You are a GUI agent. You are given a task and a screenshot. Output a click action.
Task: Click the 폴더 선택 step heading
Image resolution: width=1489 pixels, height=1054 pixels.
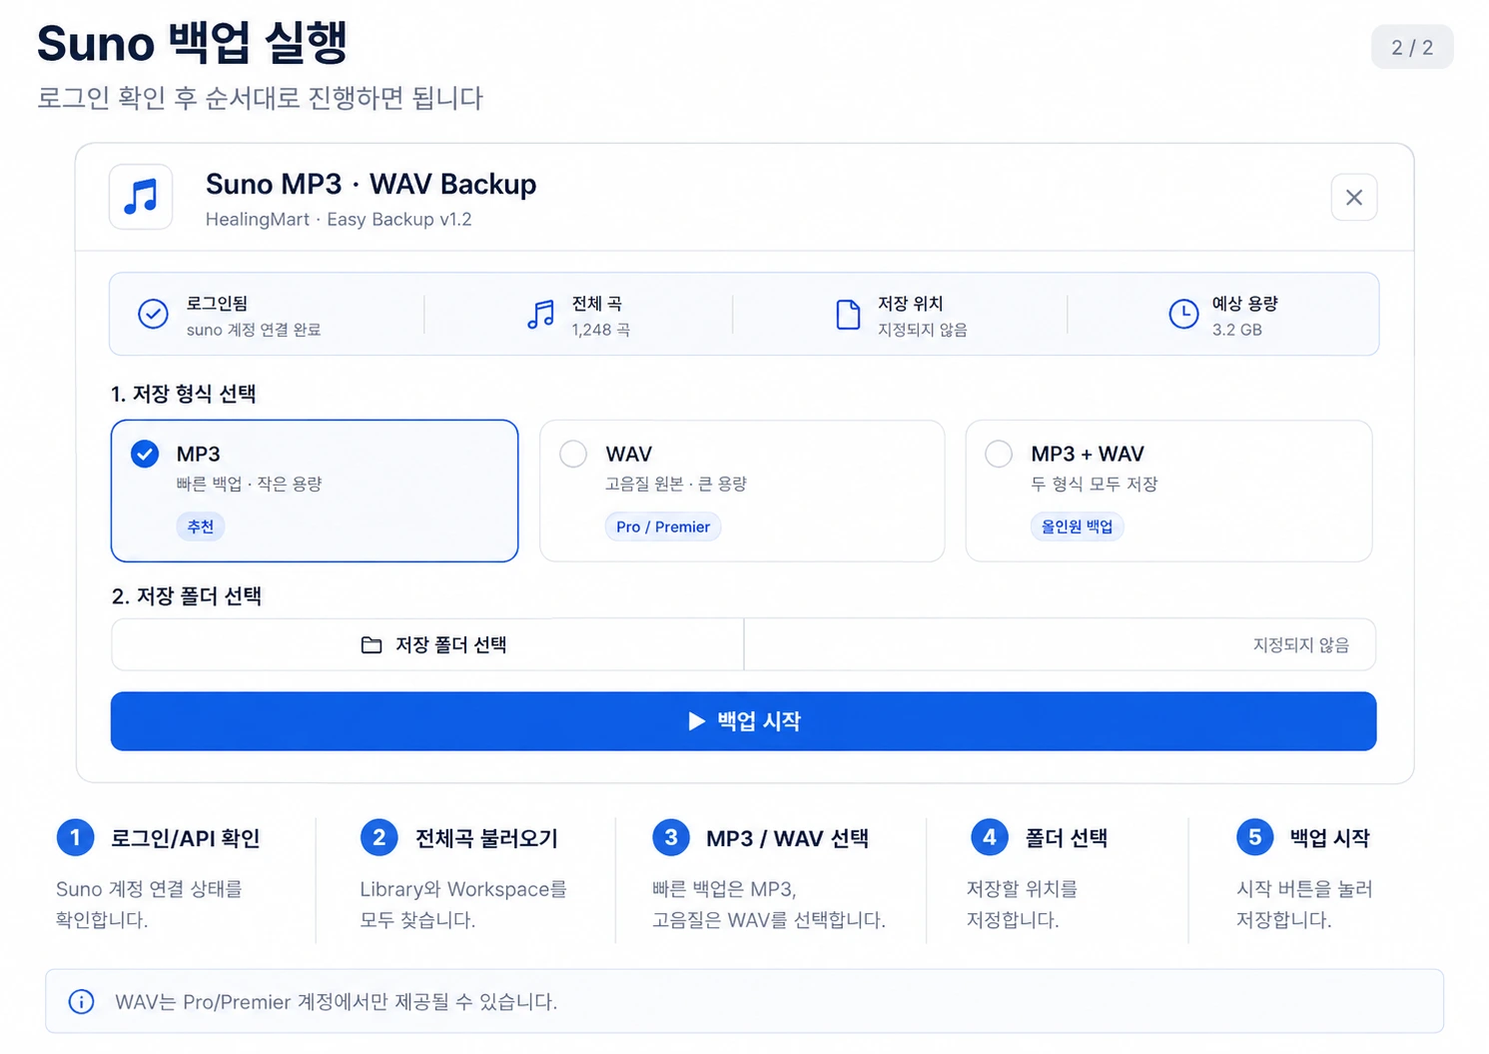[x=1067, y=838]
